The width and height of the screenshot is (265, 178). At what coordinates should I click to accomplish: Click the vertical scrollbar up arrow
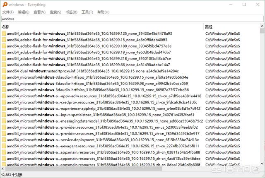click(x=262, y=26)
